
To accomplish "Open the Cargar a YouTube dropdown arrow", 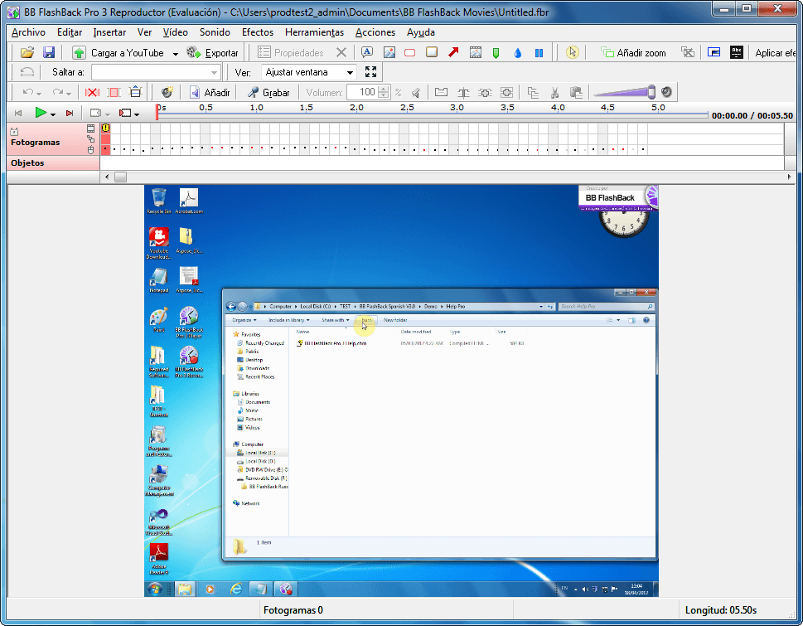I will point(175,53).
